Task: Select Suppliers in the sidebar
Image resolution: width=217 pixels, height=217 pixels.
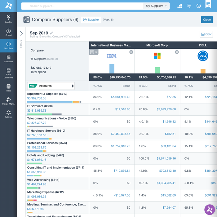Action: click(x=8, y=46)
